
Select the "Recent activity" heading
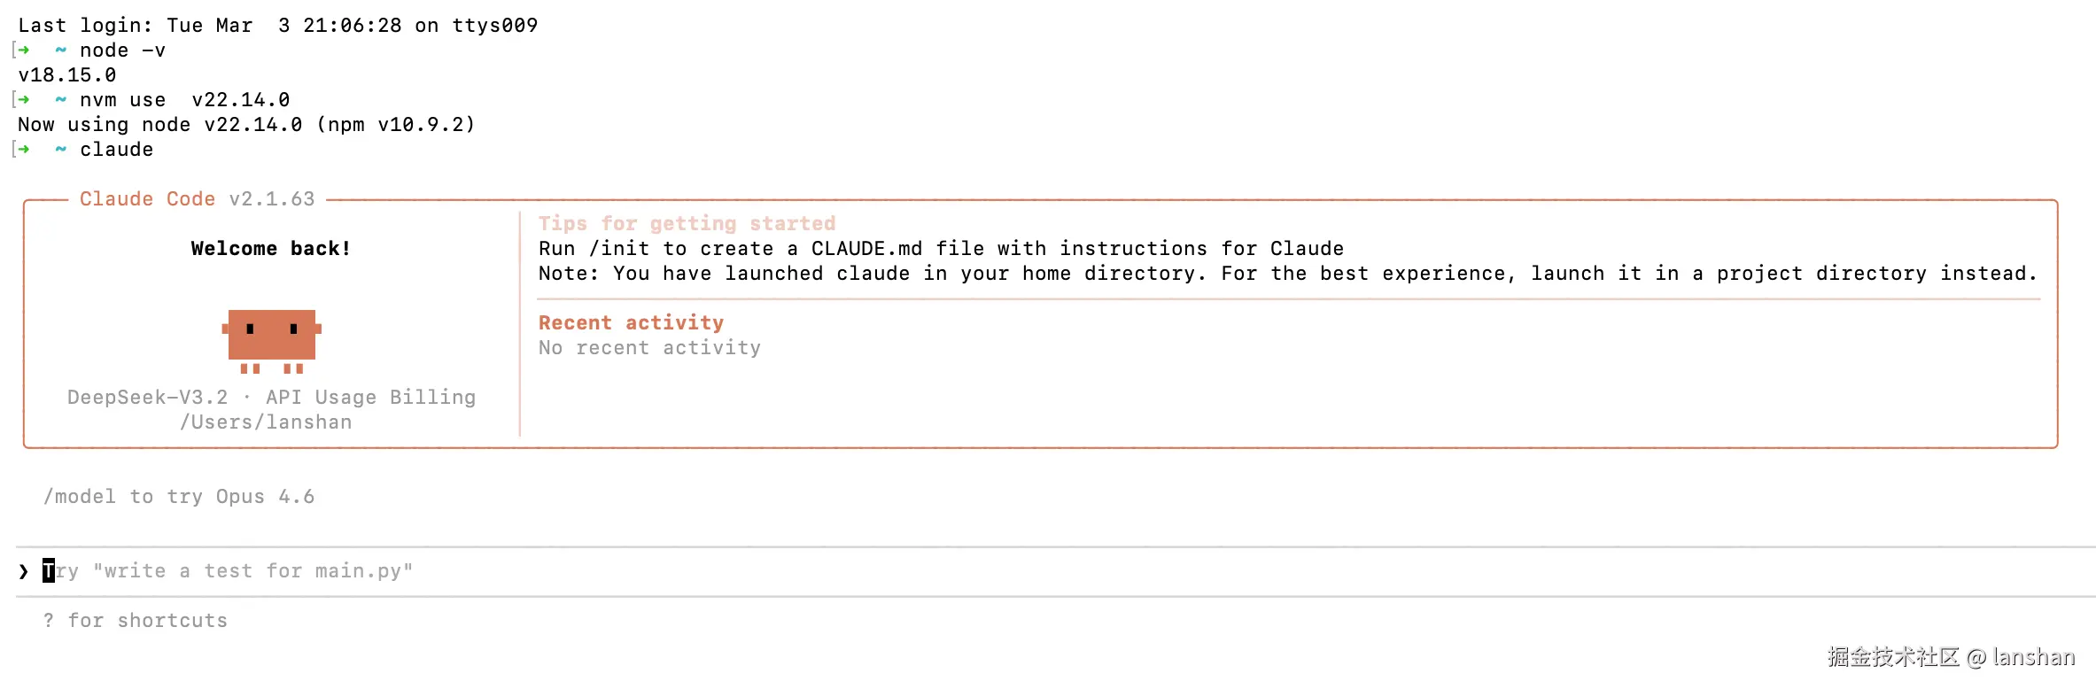pos(631,323)
